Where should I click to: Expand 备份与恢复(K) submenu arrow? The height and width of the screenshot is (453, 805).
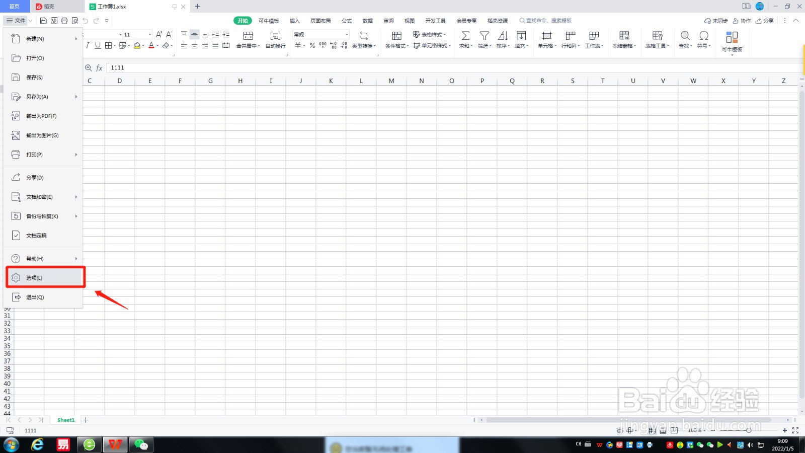tap(76, 216)
